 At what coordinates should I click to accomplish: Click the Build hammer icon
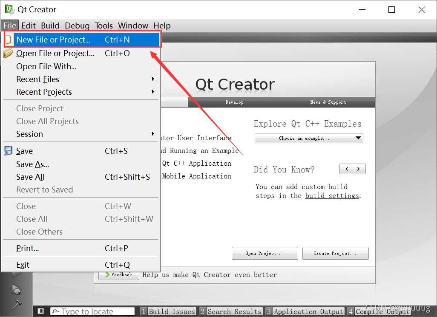tap(17, 304)
